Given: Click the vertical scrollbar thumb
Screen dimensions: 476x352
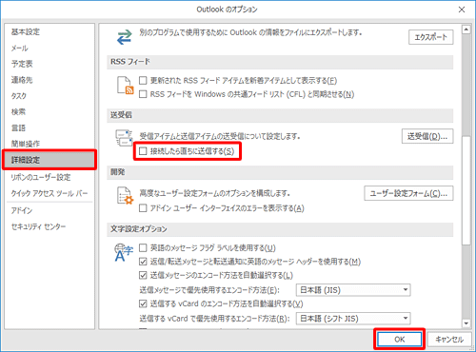Looking at the screenshot, I should pyautogui.click(x=466, y=190).
